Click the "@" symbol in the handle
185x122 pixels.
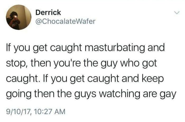click(38, 22)
